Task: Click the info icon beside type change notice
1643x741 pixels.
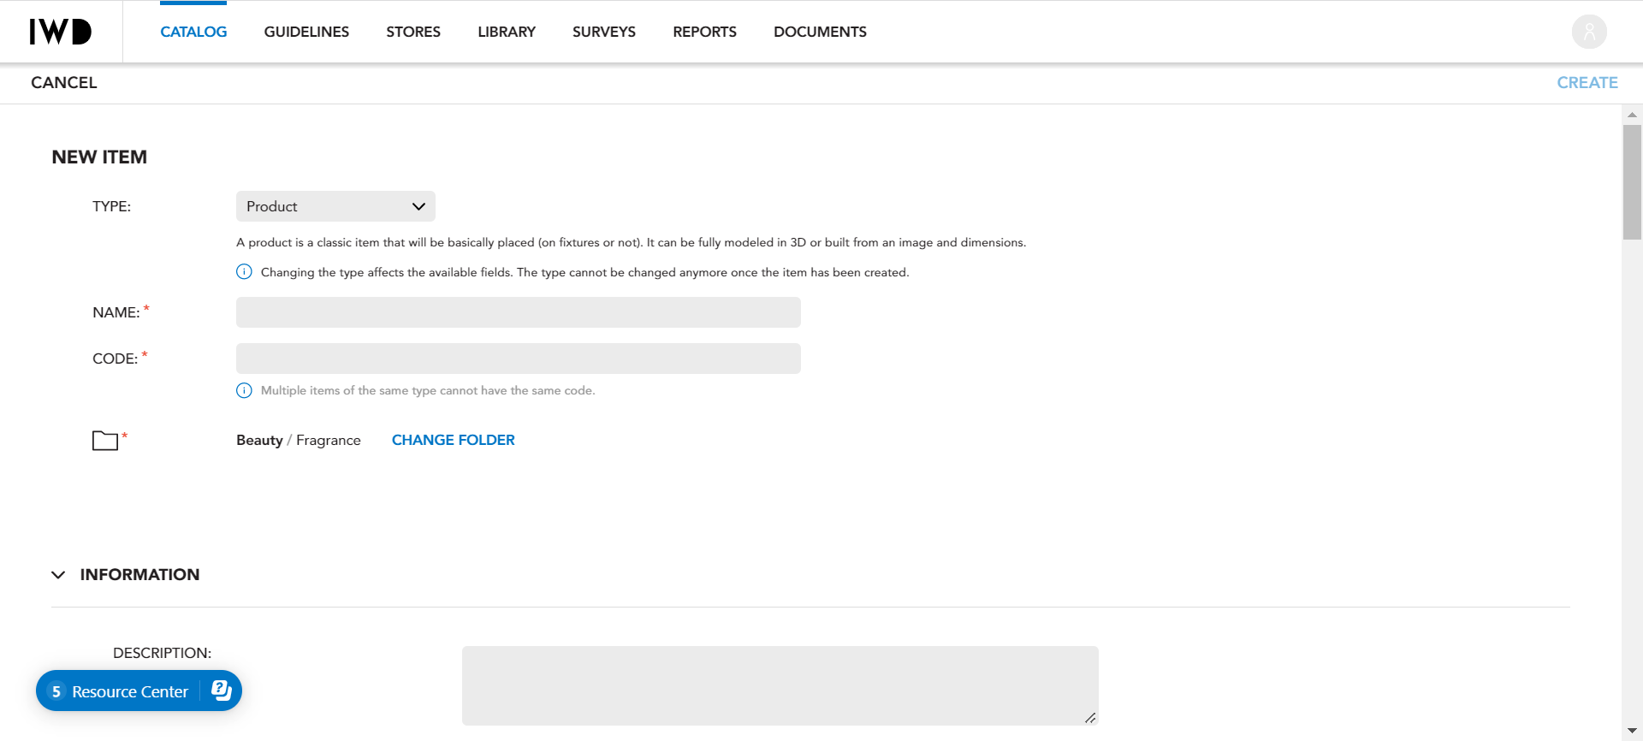Action: pyautogui.click(x=244, y=272)
